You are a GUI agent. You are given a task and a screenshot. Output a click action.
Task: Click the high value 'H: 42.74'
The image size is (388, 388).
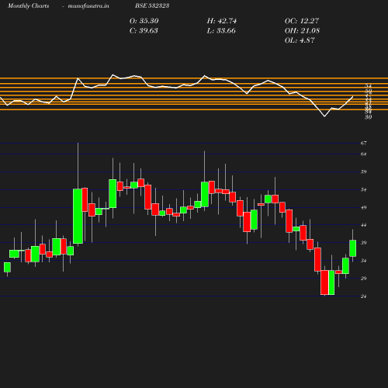222,21
